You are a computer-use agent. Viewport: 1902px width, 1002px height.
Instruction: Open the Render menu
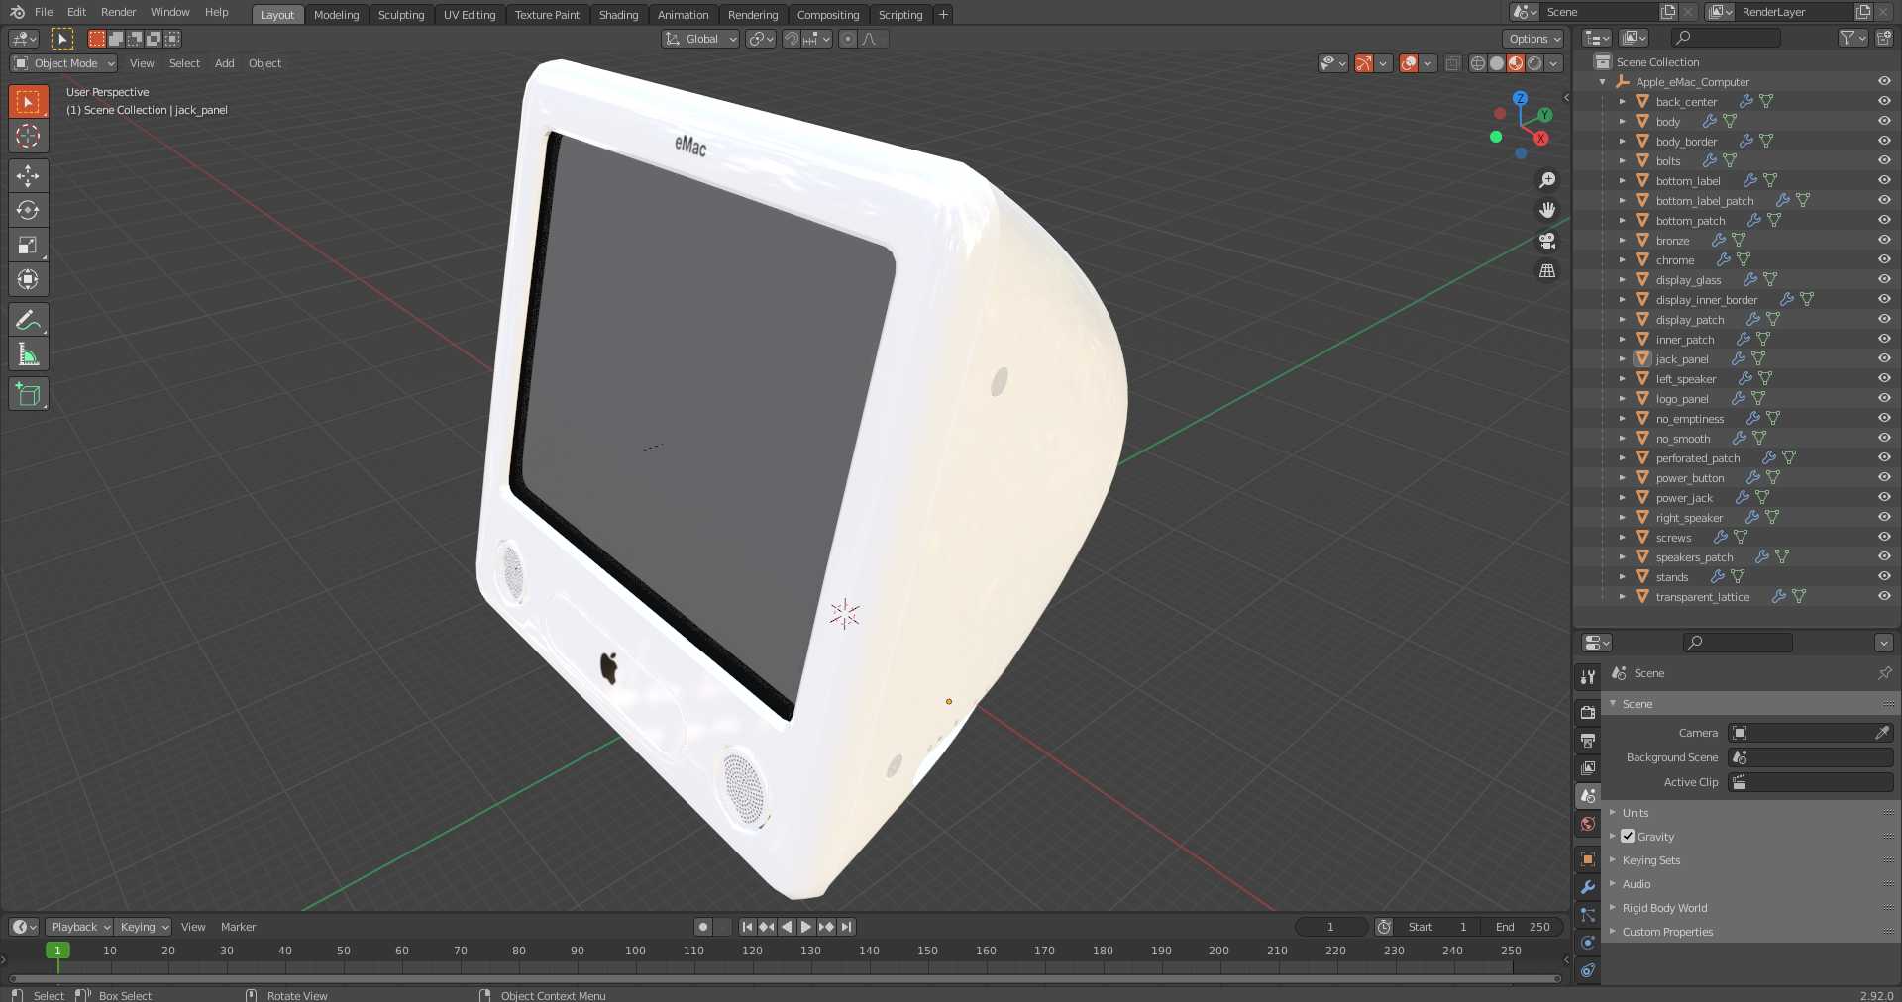point(119,12)
